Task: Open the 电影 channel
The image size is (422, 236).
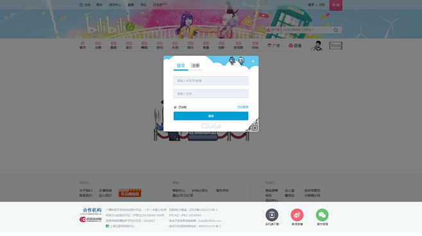Action: (221, 45)
